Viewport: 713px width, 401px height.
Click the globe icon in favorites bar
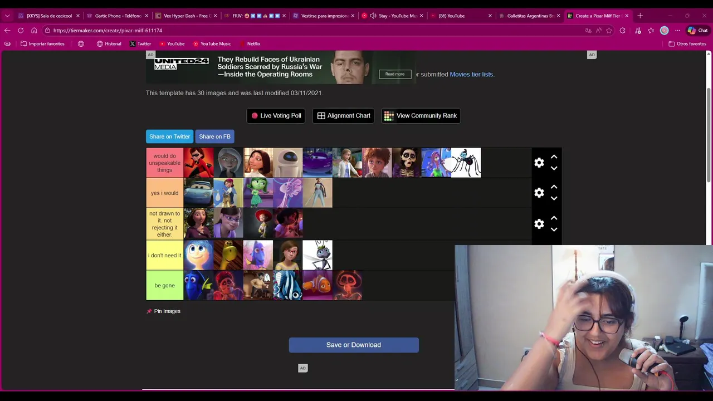[81, 43]
